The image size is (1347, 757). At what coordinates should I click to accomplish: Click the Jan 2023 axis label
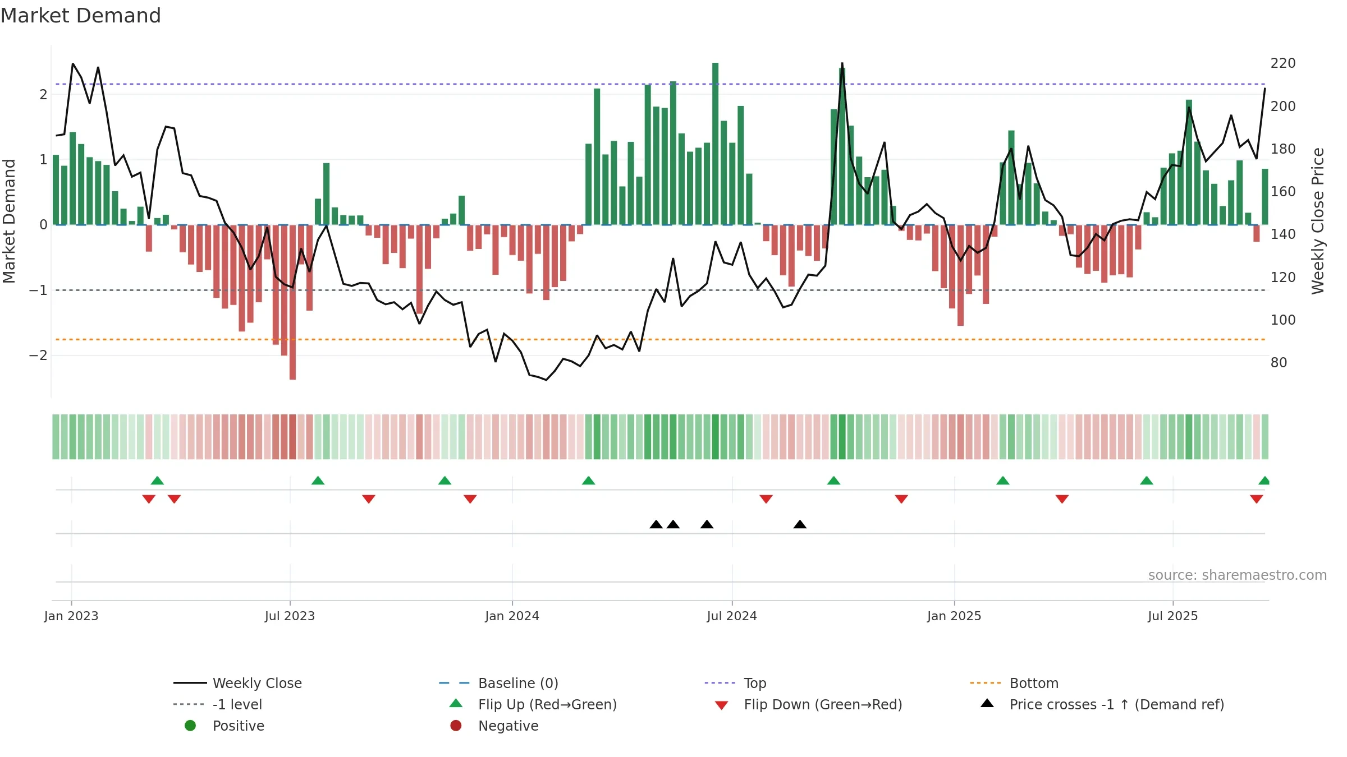pyautogui.click(x=71, y=616)
